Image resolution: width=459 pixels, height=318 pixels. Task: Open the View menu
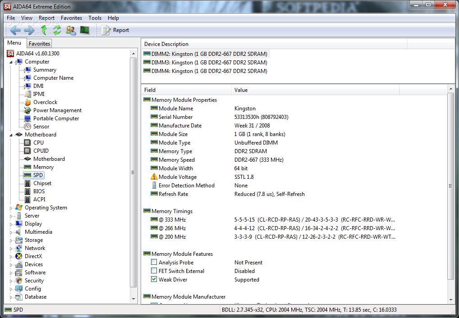point(27,18)
